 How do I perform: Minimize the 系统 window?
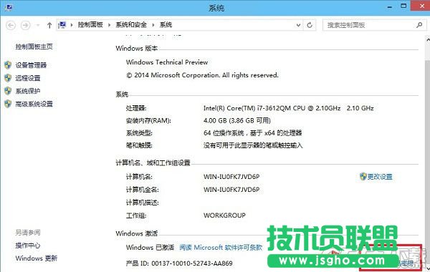(390, 6)
